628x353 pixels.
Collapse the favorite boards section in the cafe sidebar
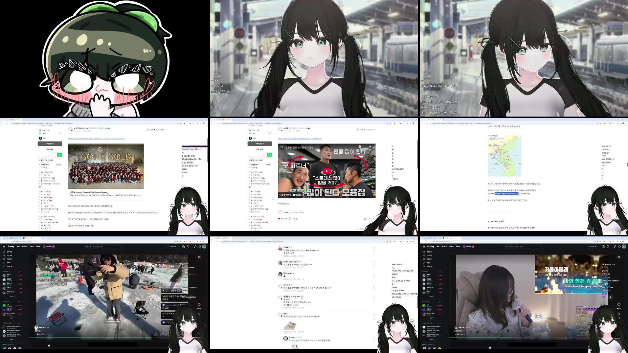coord(60,160)
